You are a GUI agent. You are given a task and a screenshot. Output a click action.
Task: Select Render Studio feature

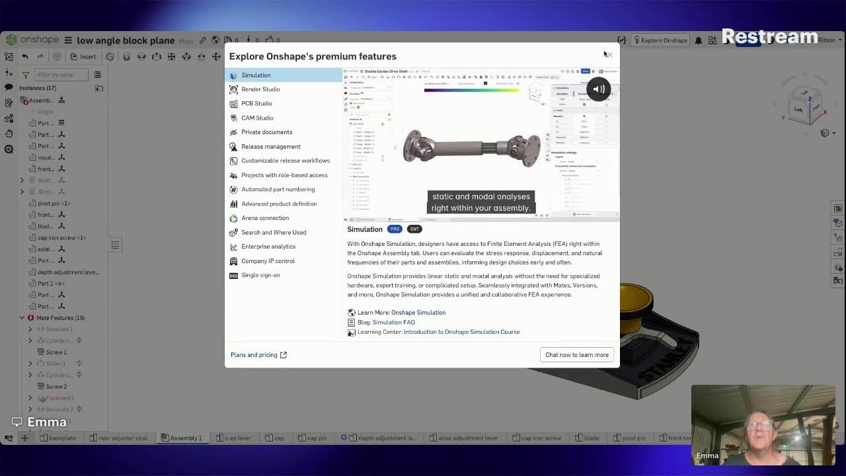pos(283,89)
